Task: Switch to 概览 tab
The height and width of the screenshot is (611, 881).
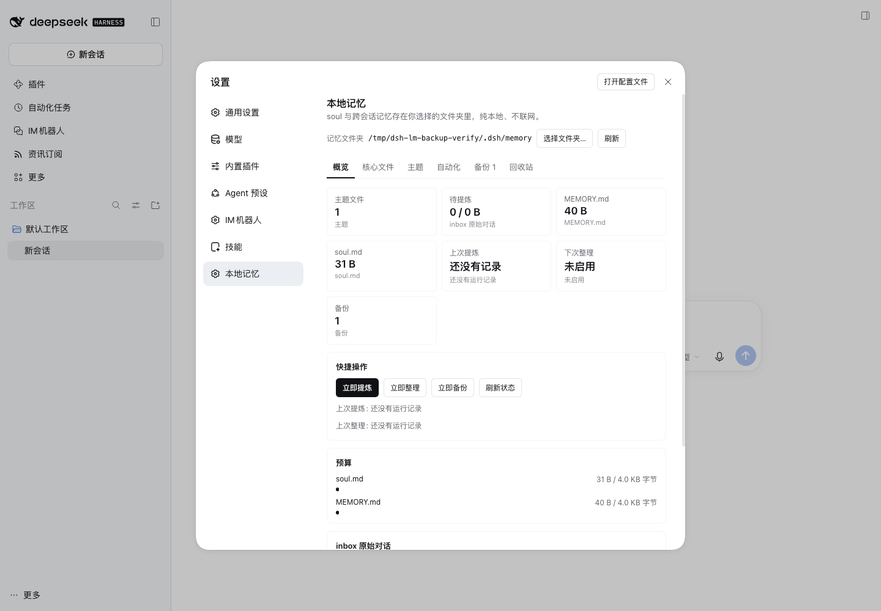Action: 341,167
